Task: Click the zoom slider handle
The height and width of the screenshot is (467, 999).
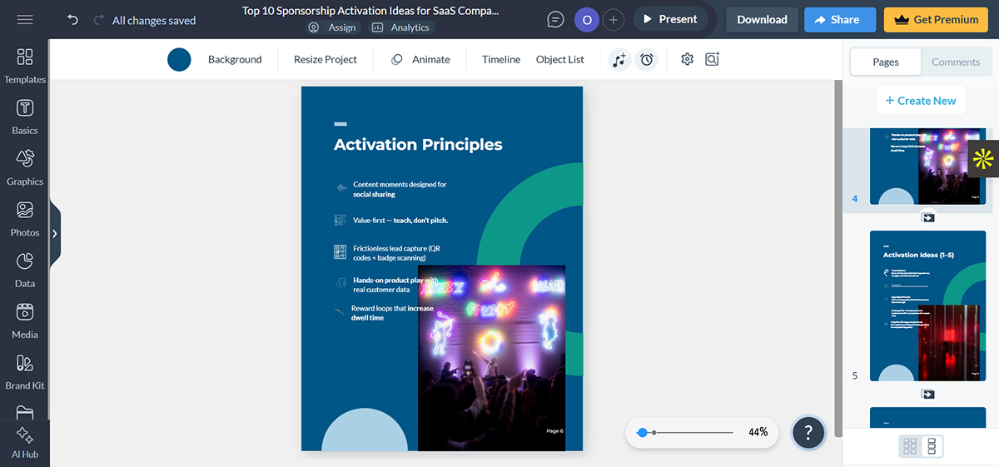Action: pyautogui.click(x=642, y=433)
